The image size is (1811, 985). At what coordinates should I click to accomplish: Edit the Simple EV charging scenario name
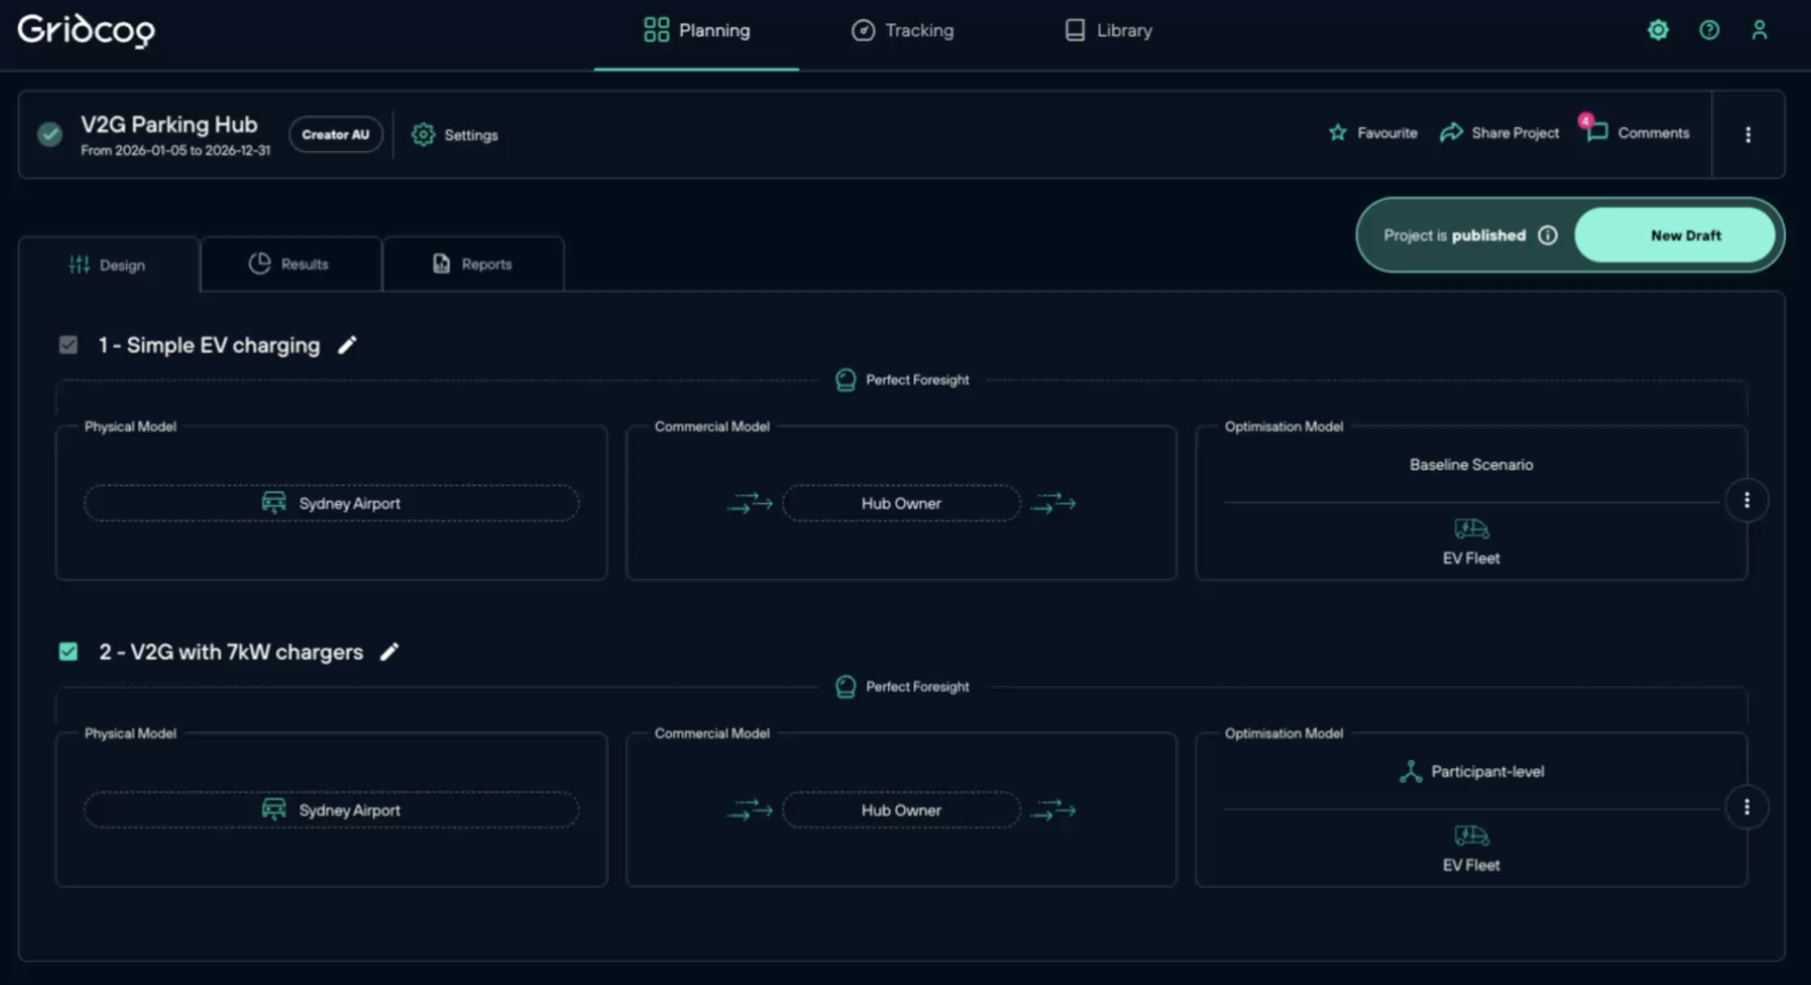347,345
